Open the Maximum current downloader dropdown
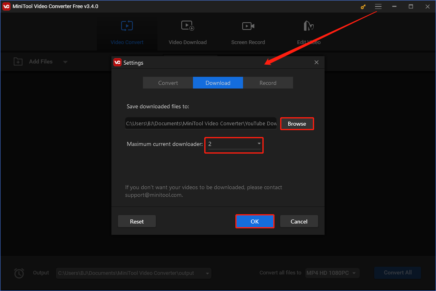This screenshot has height=291, width=436. (235, 144)
